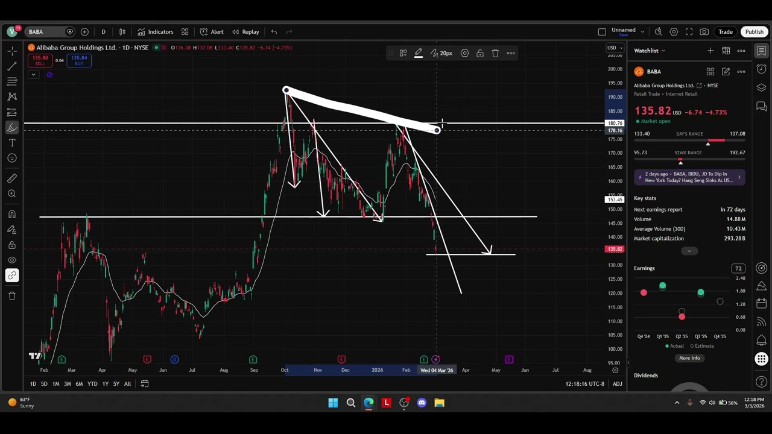The height and width of the screenshot is (434, 772).
Task: Select the 1D date range tab
Action: pyautogui.click(x=33, y=384)
